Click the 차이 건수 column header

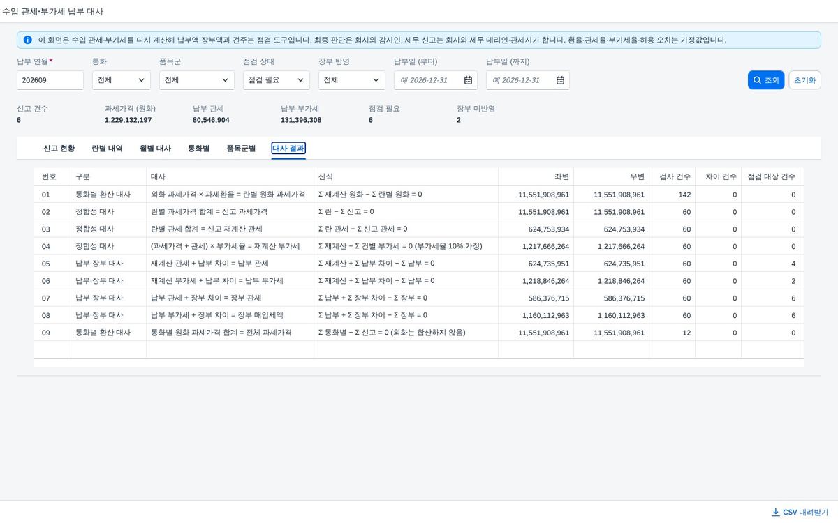pos(719,176)
